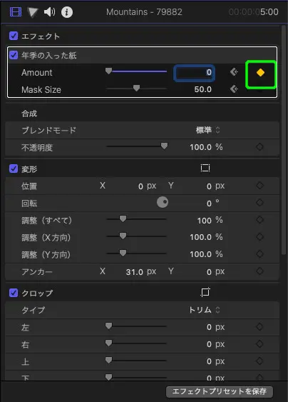Click the orange Amount keyframe diamond
This screenshot has height=402, width=288.
tap(260, 73)
